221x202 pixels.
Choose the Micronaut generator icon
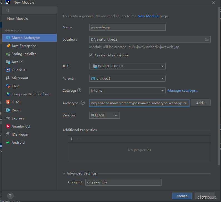8,78
